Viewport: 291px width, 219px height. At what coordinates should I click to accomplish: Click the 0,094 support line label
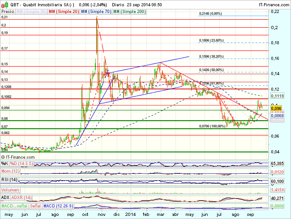pos(5,108)
